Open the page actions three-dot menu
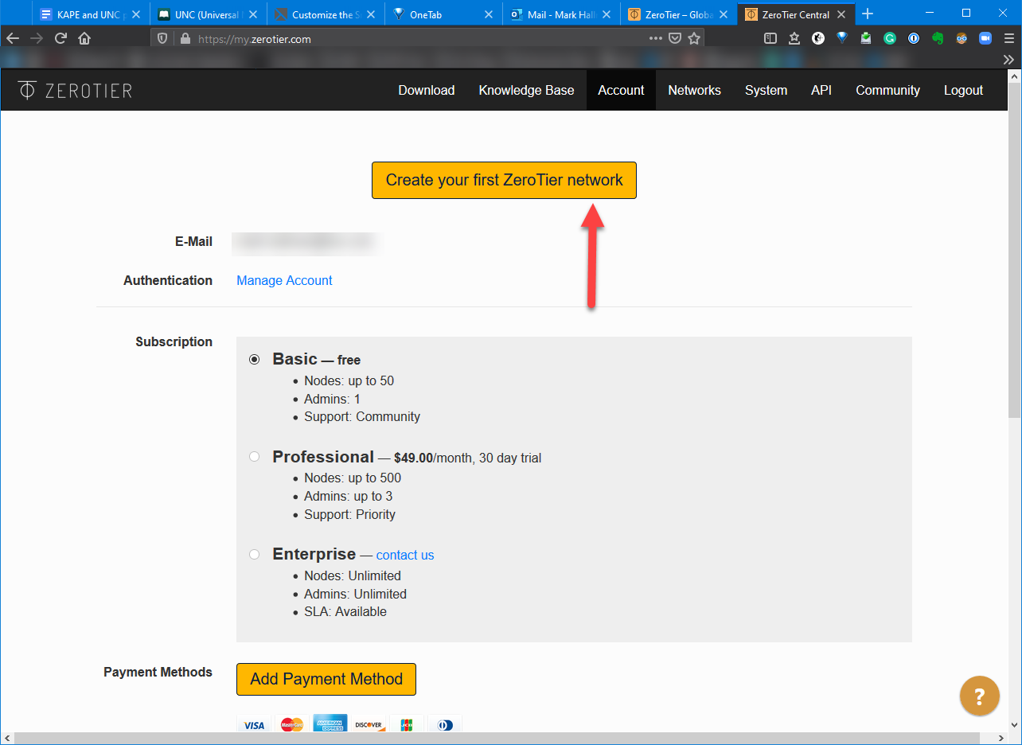 coord(655,38)
